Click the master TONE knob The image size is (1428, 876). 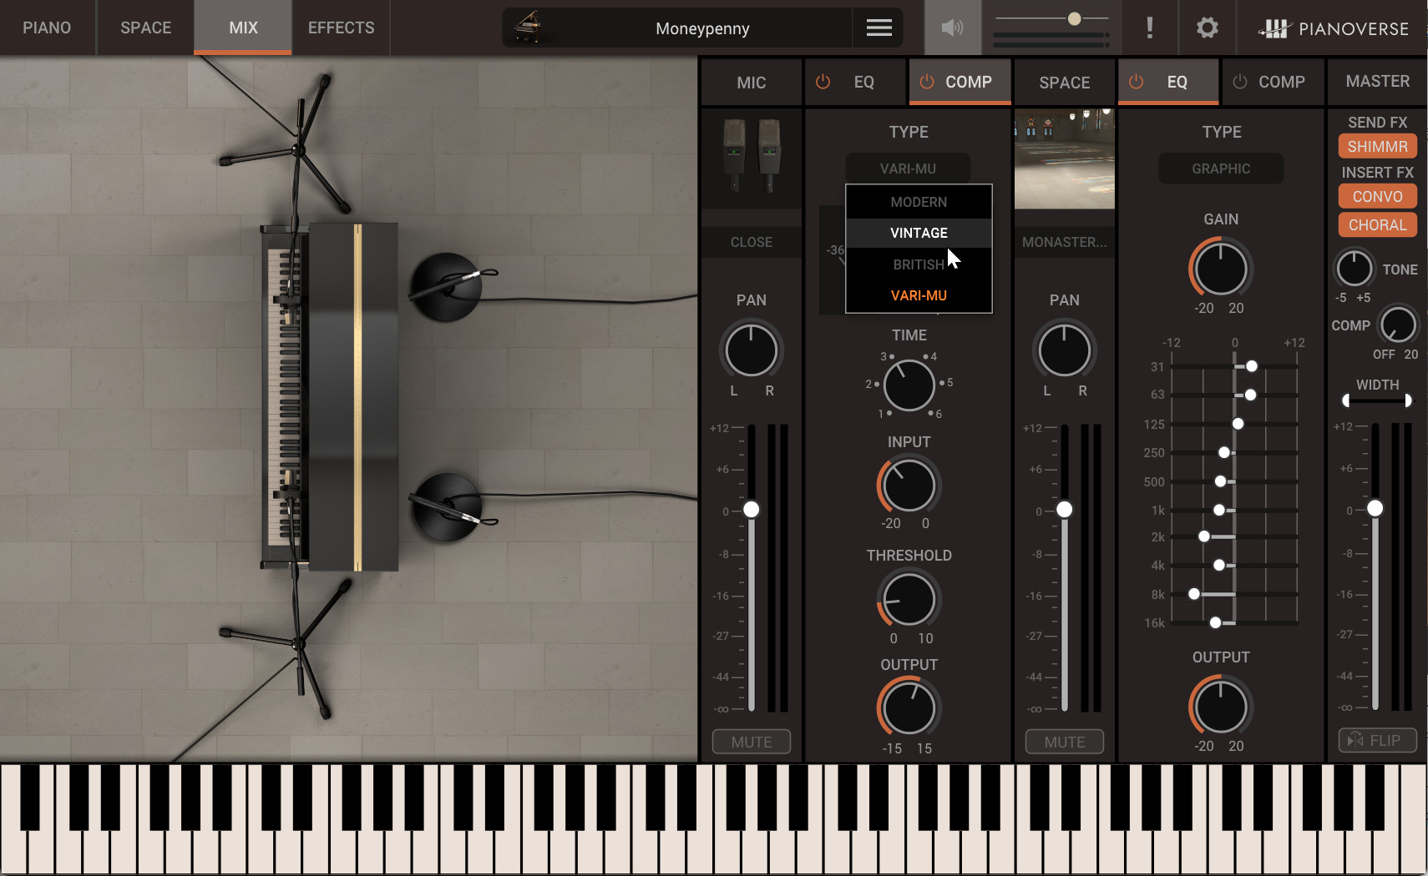[1354, 269]
